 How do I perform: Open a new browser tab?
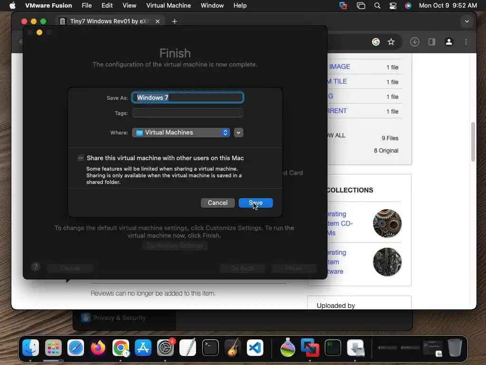click(x=175, y=21)
